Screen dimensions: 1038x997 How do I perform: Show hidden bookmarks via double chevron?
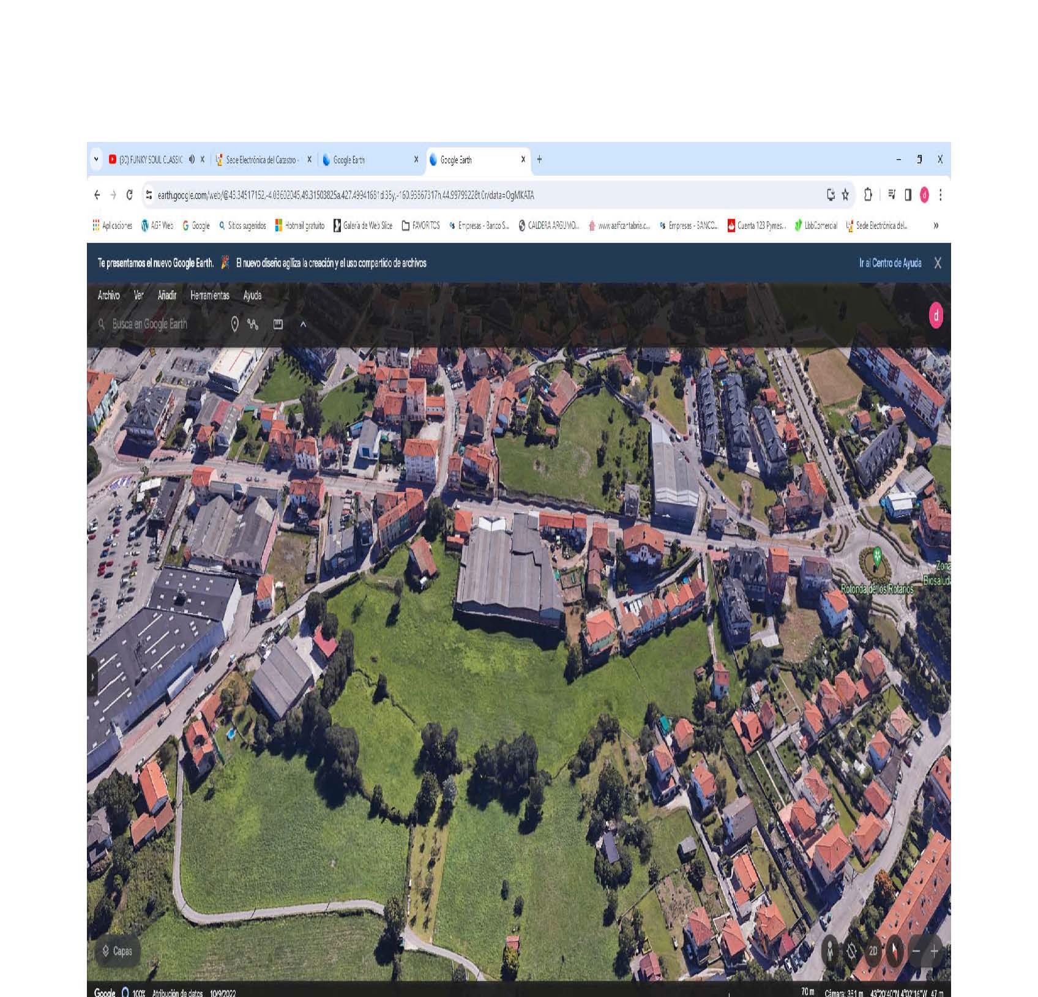pyautogui.click(x=935, y=226)
